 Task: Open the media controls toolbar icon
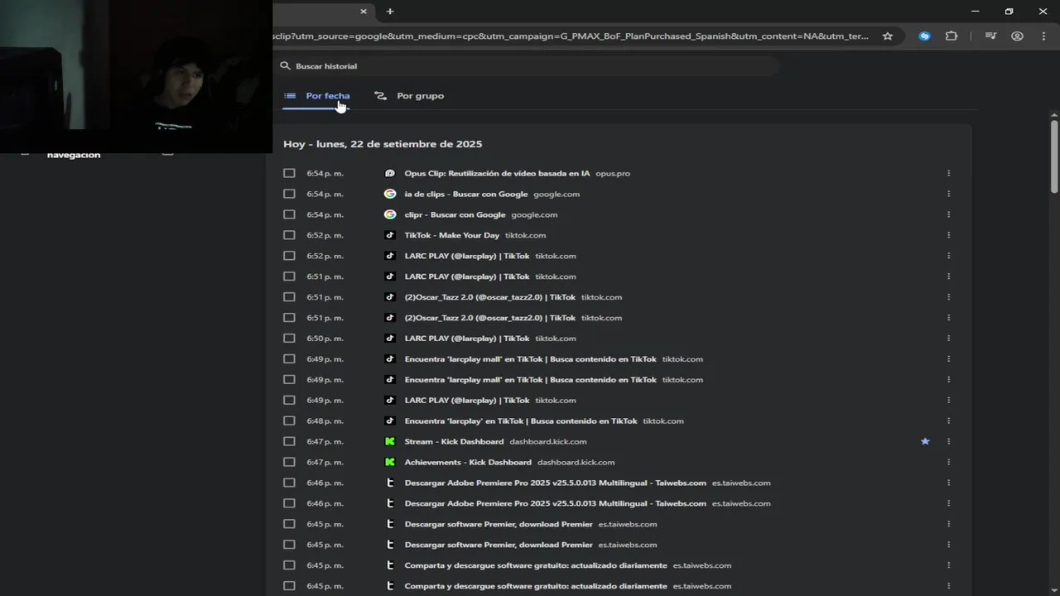coord(990,36)
